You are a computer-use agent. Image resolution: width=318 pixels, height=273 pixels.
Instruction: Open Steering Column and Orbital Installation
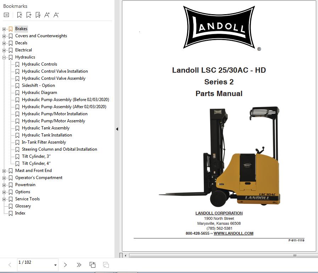point(60,150)
